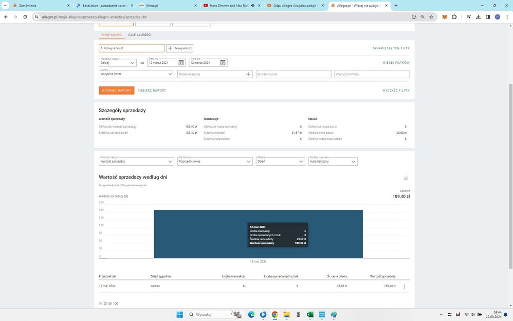The height and width of the screenshot is (321, 513).
Task: Open Excel from the Windows taskbar
Action: 310,314
